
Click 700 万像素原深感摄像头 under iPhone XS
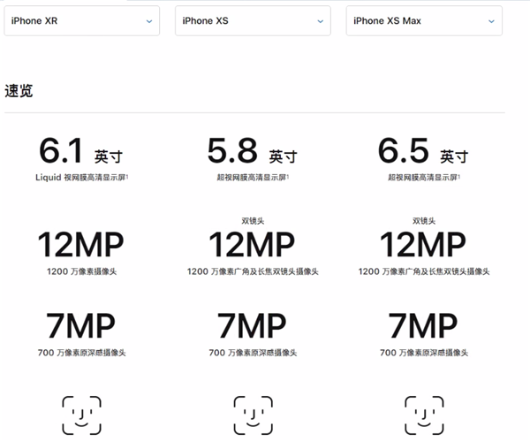tap(253, 353)
